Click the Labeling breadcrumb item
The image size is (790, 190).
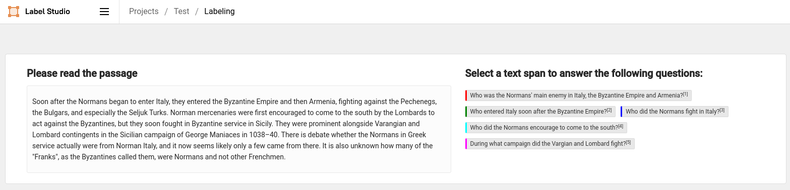[219, 12]
